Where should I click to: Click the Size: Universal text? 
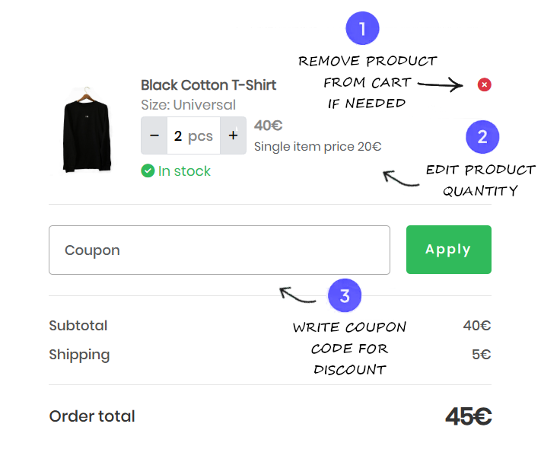pos(188,105)
